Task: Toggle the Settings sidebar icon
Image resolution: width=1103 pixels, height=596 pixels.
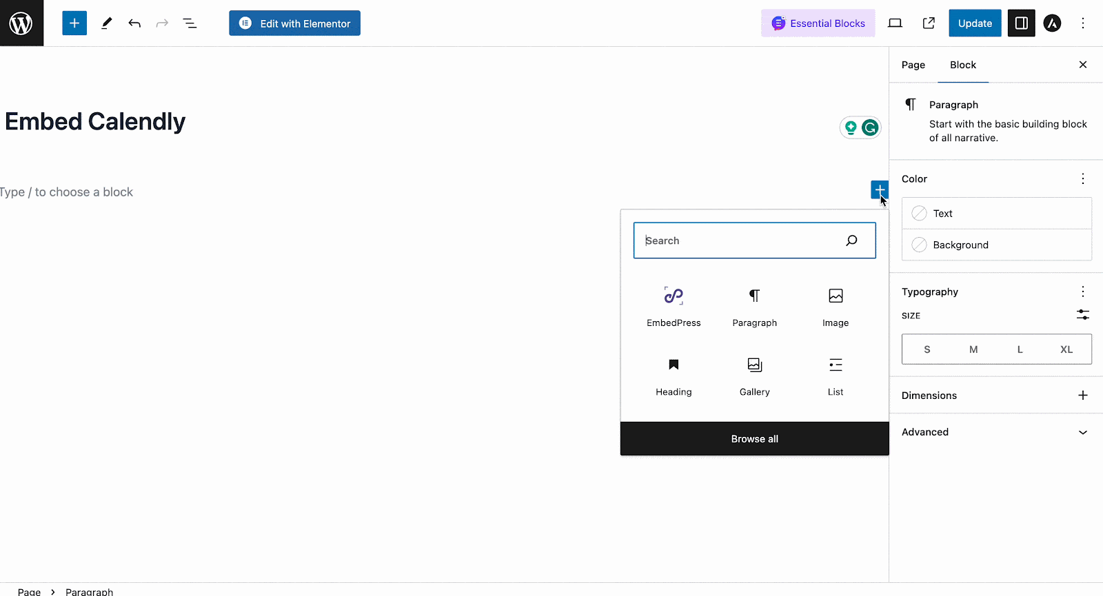Action: pyautogui.click(x=1022, y=23)
